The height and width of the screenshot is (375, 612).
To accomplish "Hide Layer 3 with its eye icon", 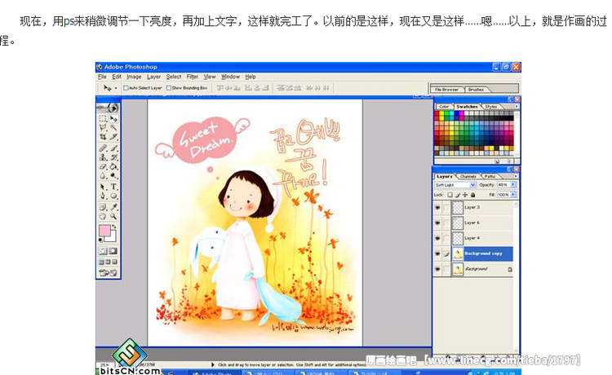I will pos(437,207).
